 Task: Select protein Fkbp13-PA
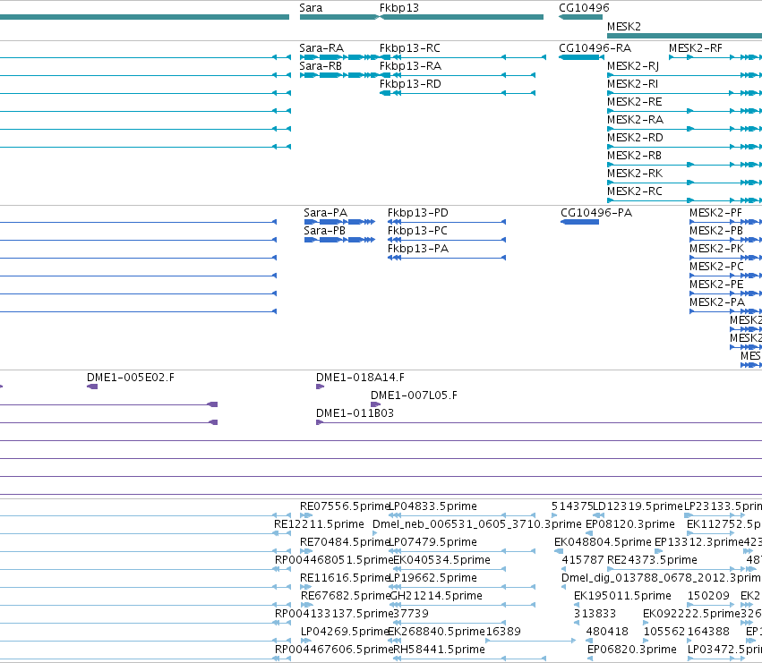click(x=447, y=258)
